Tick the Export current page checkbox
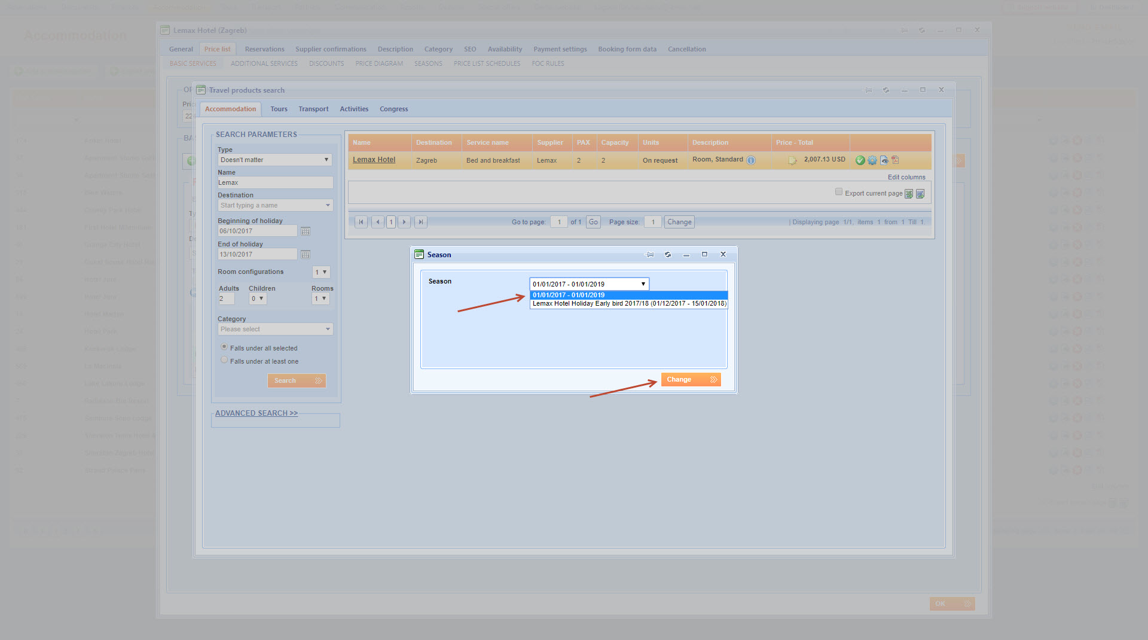This screenshot has width=1148, height=640. (839, 192)
